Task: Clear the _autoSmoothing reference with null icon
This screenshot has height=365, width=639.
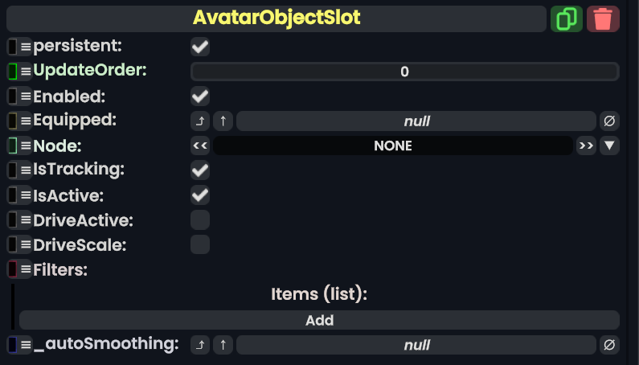Action: pos(609,345)
